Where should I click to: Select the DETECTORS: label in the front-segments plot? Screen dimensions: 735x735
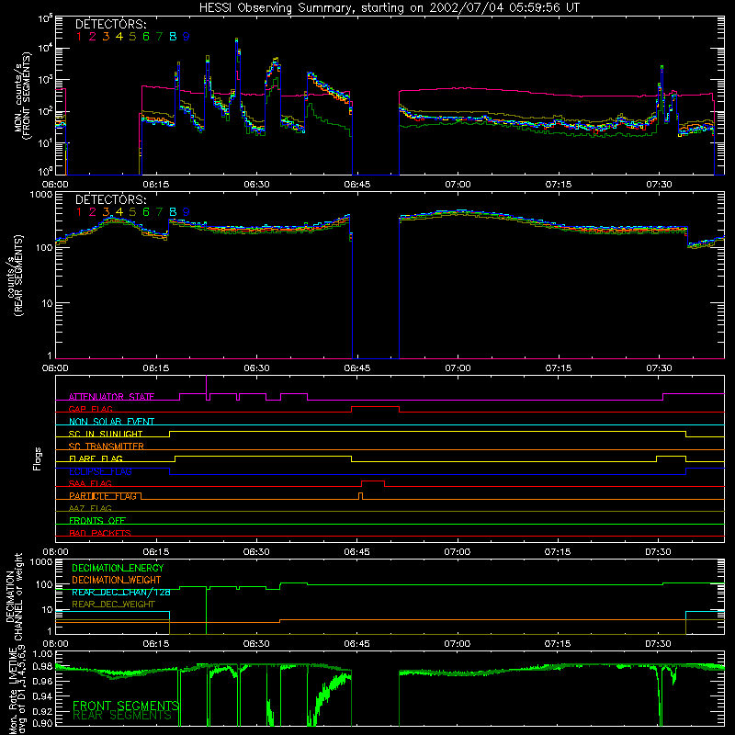point(110,24)
